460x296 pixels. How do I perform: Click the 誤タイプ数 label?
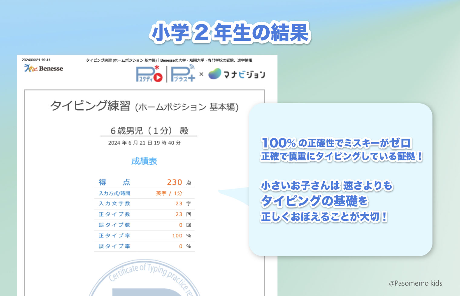pos(114,225)
